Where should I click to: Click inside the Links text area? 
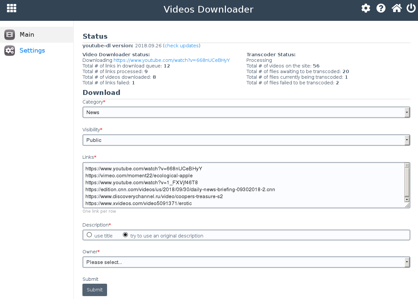(232, 185)
